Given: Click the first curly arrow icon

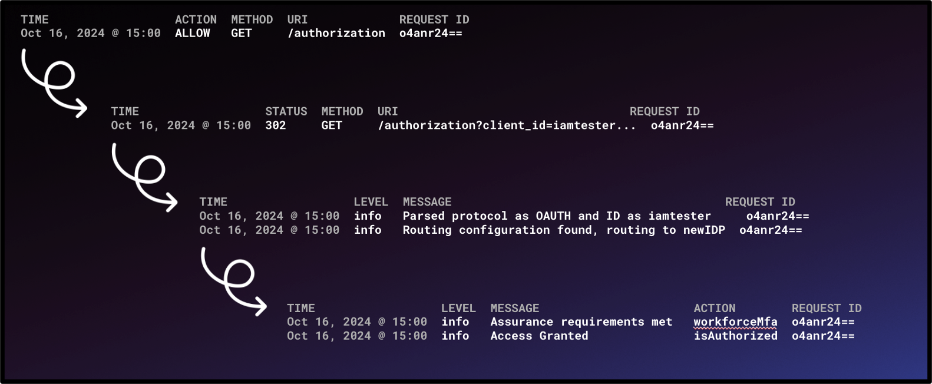Looking at the screenshot, I should pos(54,83).
